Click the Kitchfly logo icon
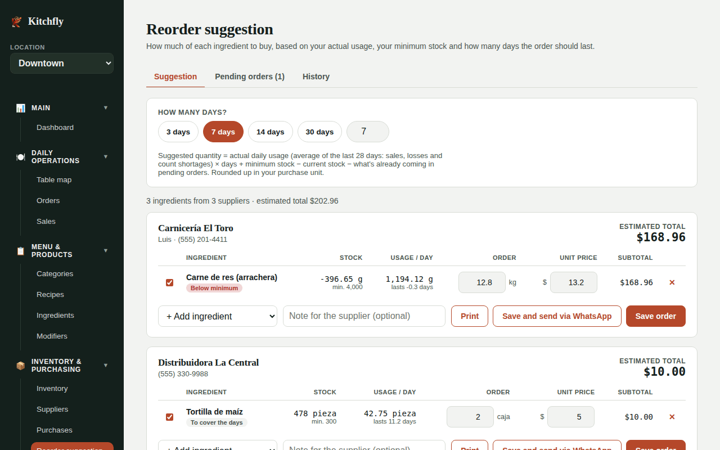720x450 pixels. click(16, 21)
